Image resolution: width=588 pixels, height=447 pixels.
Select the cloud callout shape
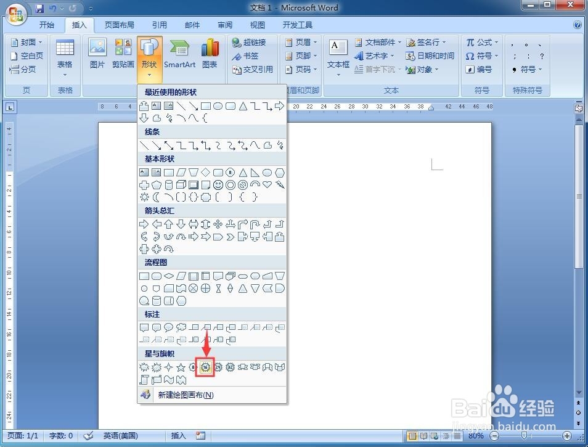point(181,327)
